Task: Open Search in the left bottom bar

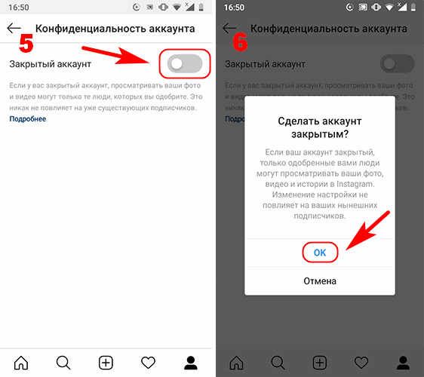Action: pyautogui.click(x=63, y=363)
